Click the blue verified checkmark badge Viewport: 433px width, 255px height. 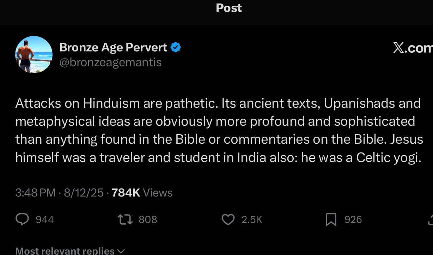tap(176, 47)
